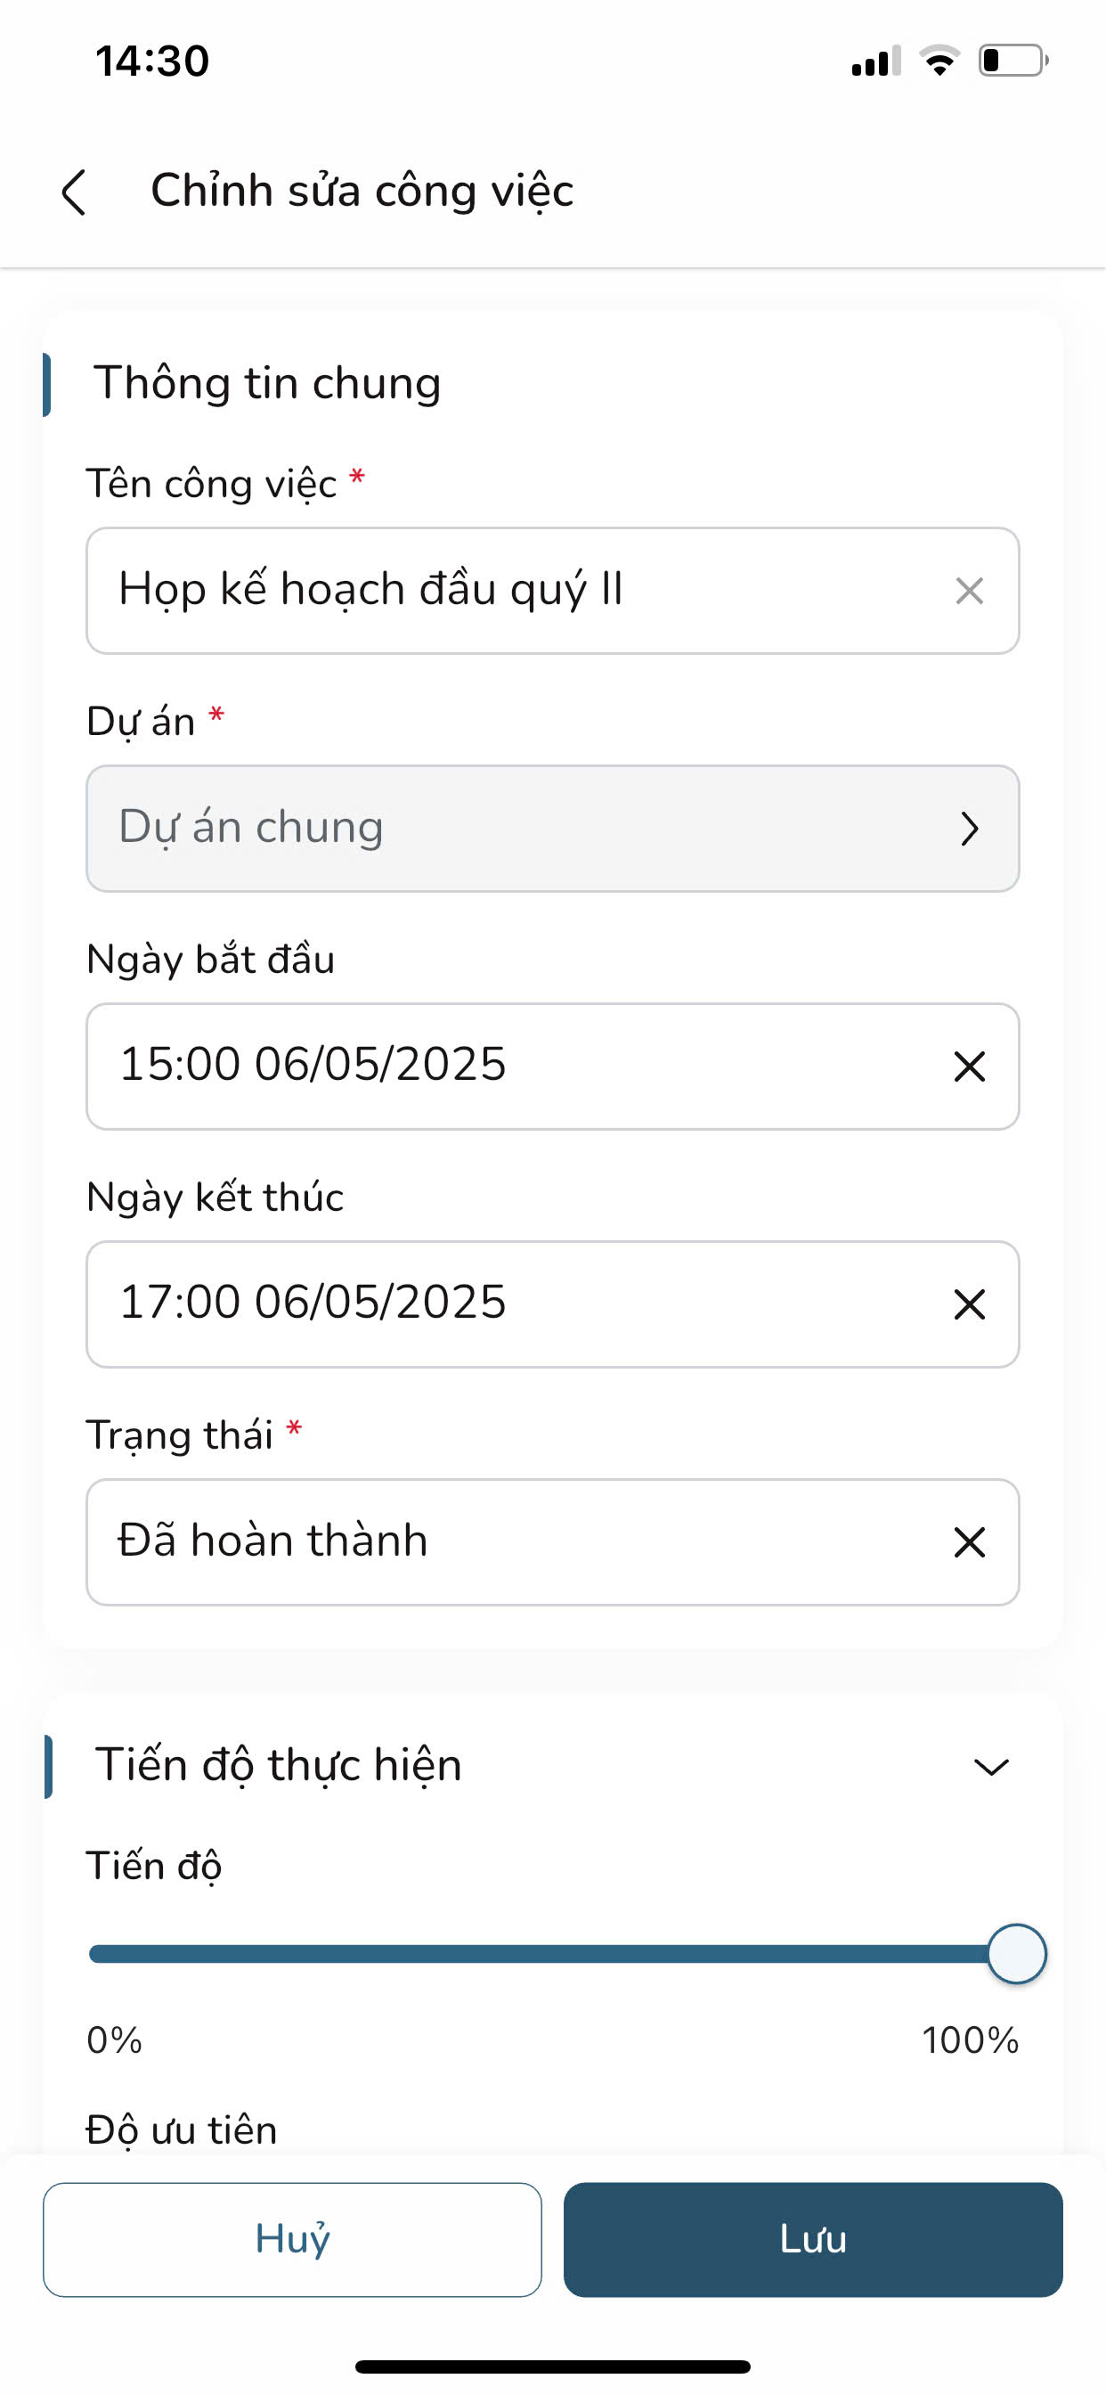Tap the battery indicator icon
This screenshot has width=1106, height=2395.
point(1012,61)
